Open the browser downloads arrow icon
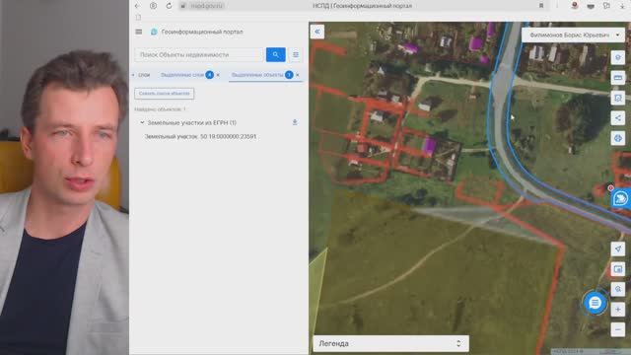 coord(622,6)
